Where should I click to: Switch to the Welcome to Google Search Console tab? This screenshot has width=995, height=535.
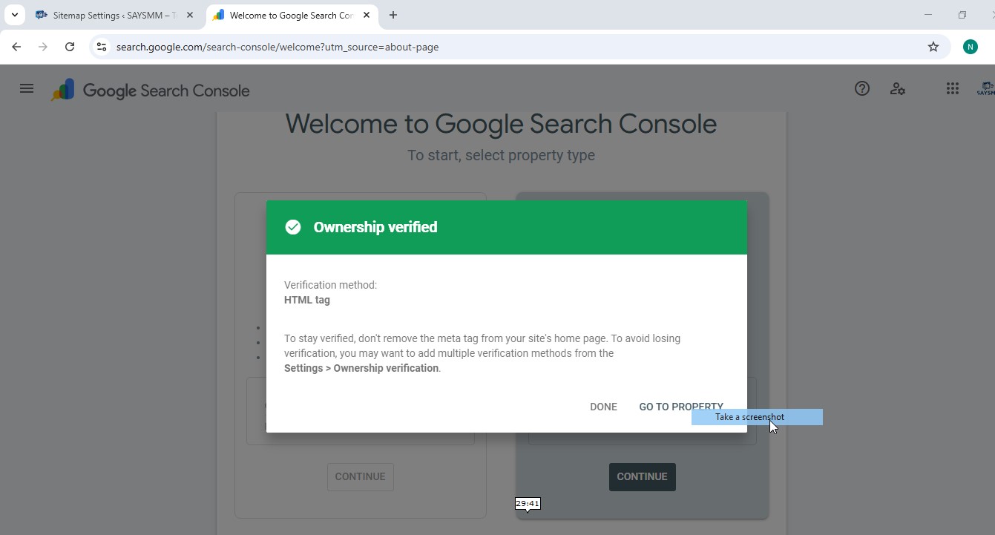tap(282, 15)
